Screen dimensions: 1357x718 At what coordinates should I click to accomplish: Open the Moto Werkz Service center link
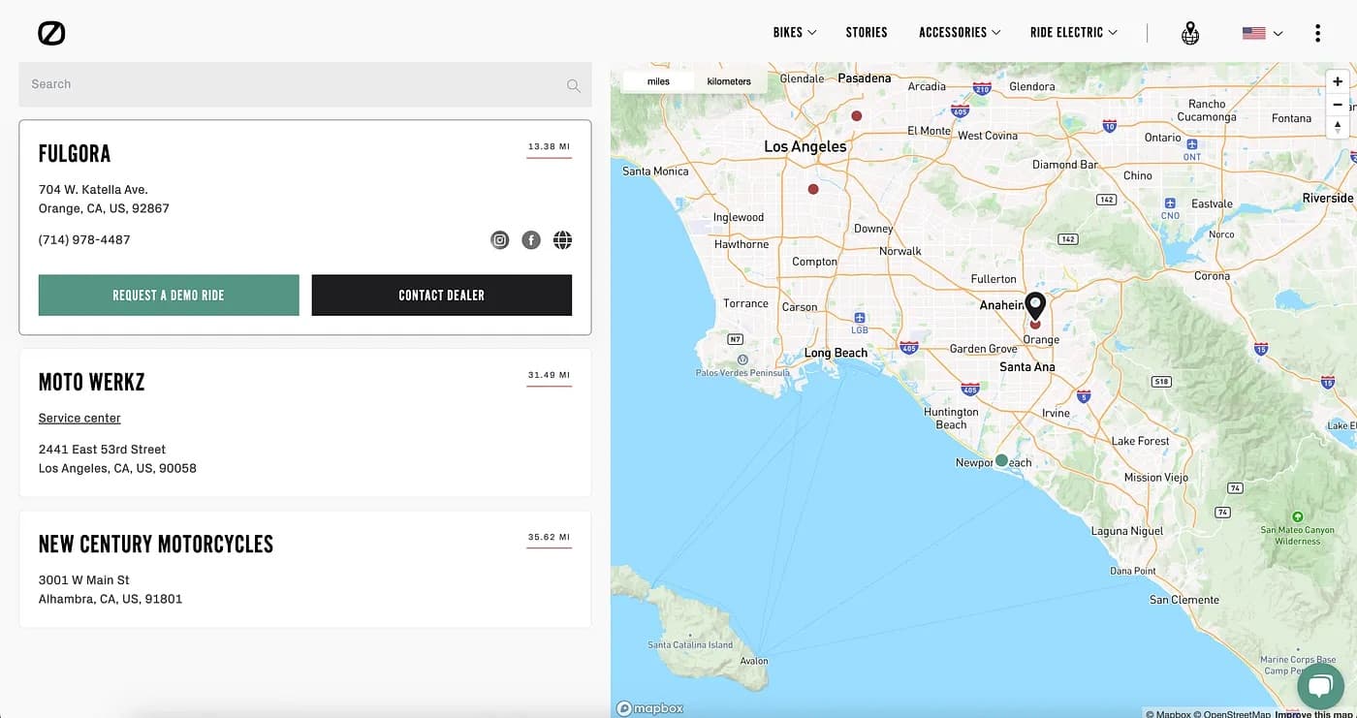[x=79, y=418]
